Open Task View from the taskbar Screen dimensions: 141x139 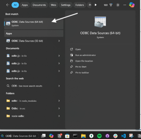[43, 136]
